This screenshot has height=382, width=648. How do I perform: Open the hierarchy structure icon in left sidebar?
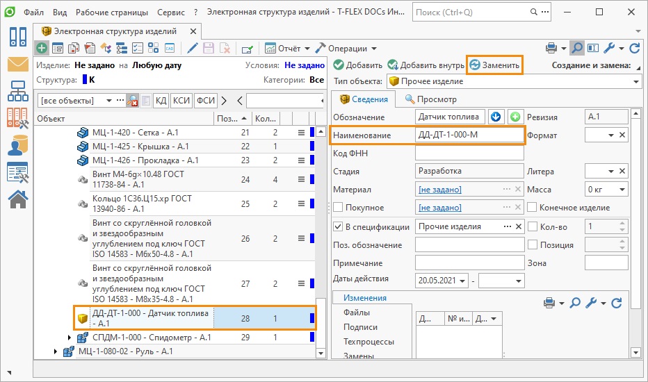click(x=17, y=91)
